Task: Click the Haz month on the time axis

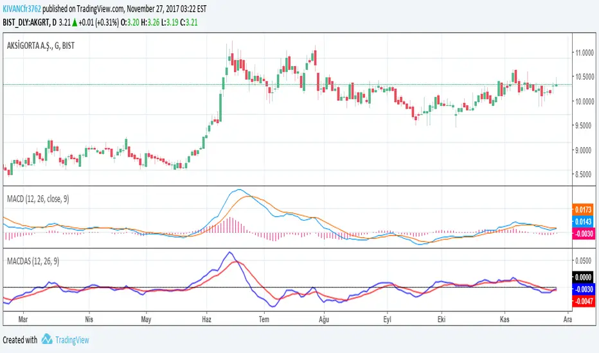Action: 206,318
